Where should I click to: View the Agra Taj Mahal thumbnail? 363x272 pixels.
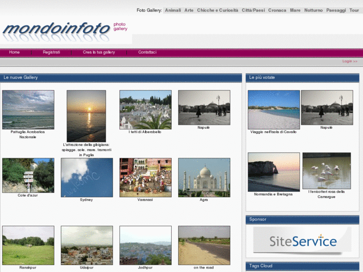click(x=204, y=177)
